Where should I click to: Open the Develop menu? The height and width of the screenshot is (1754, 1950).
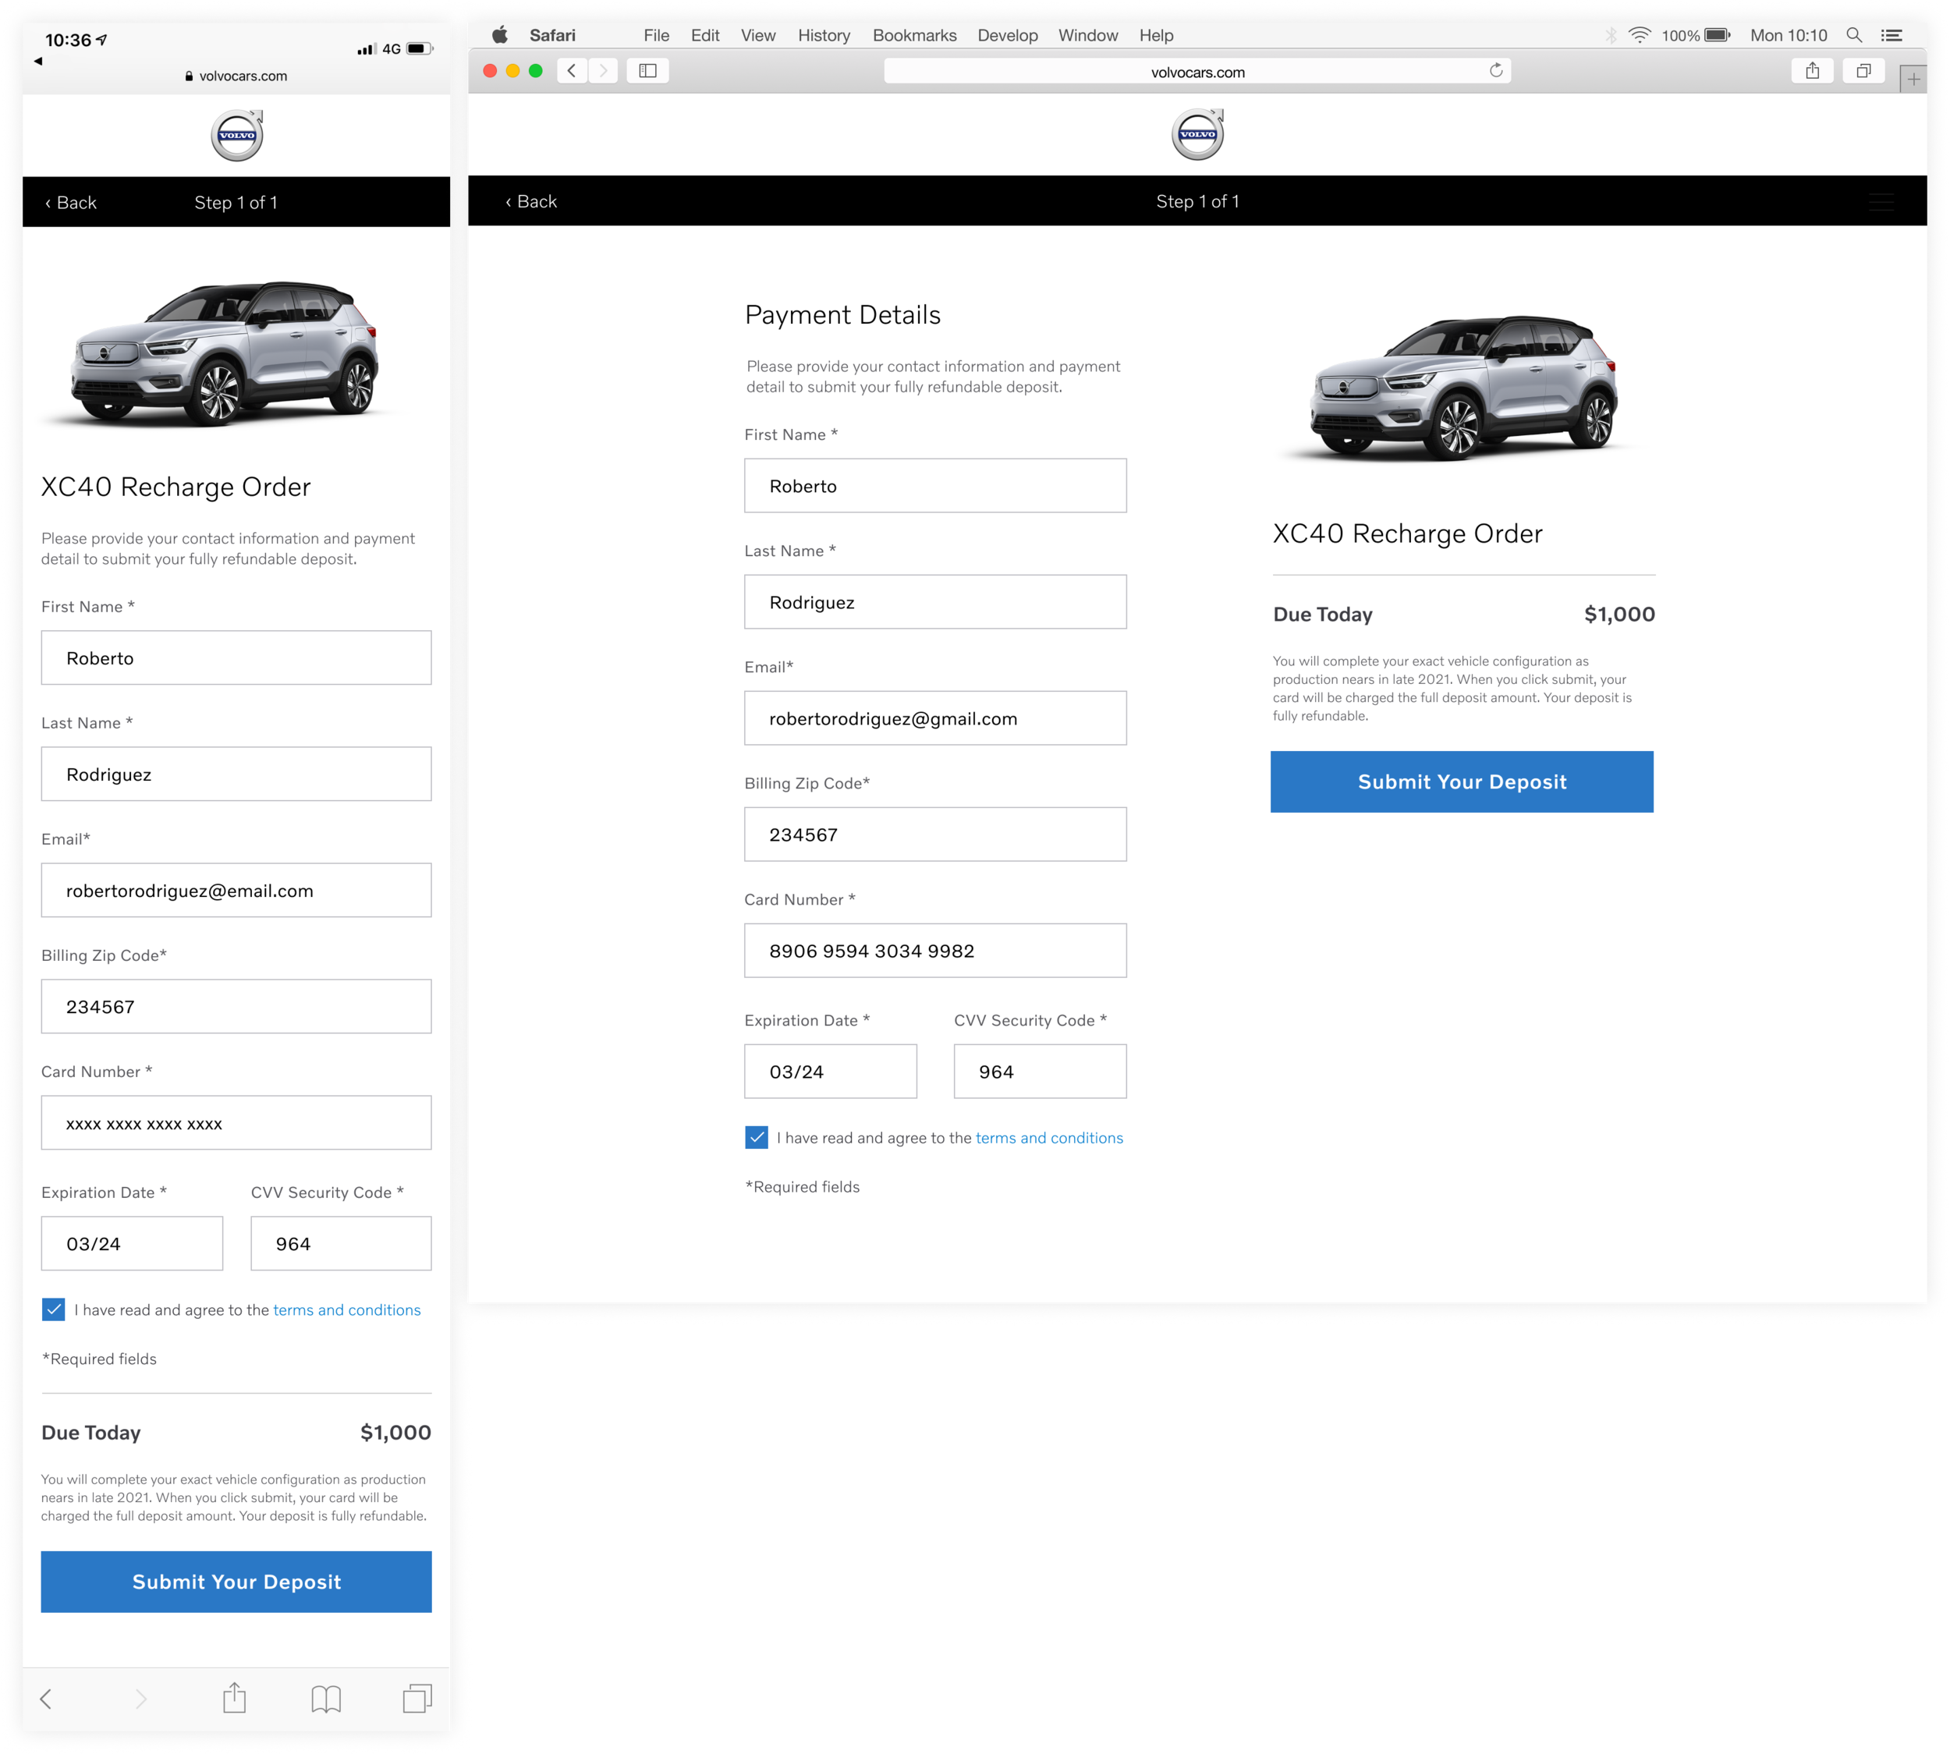(x=1007, y=36)
